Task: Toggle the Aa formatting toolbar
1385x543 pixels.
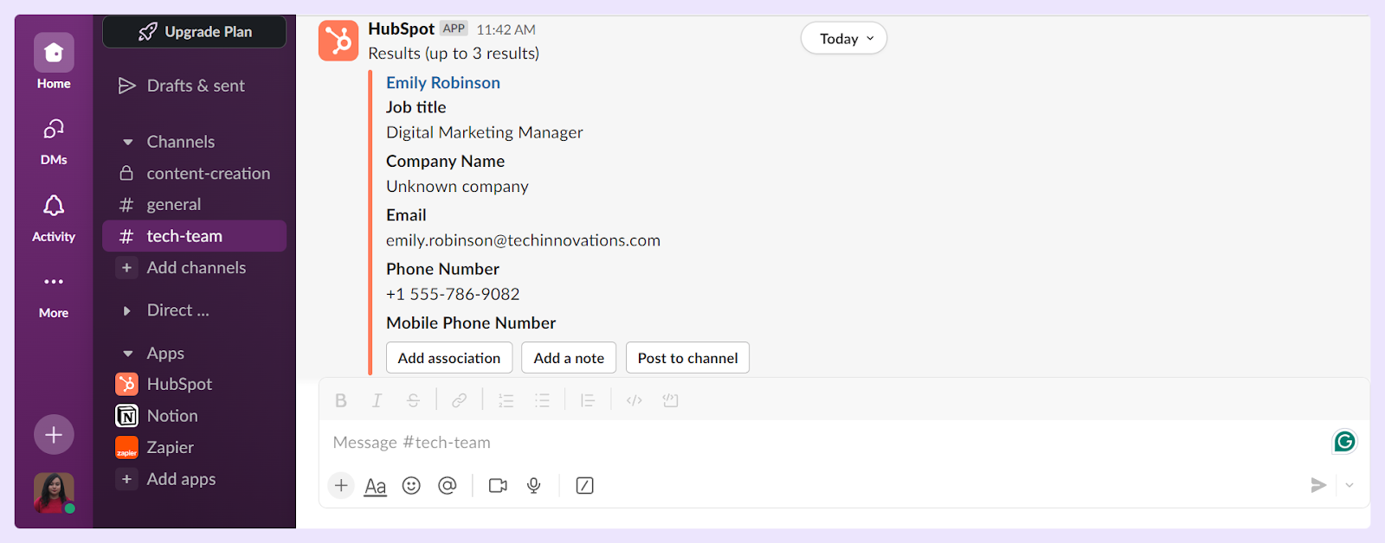Action: 375,486
